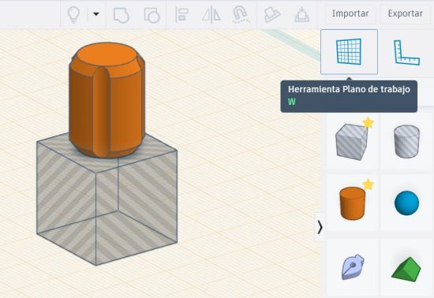Viewport: 434px width, 298px height.
Task: Click the Ungroup shapes icon
Action: click(x=152, y=15)
